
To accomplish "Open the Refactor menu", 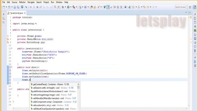I will [22, 2].
